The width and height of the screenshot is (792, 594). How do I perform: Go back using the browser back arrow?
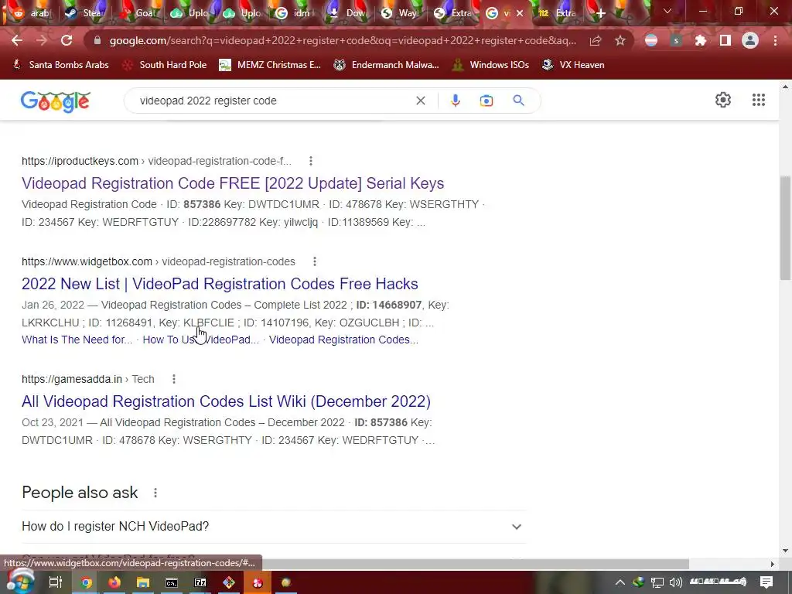(17, 41)
